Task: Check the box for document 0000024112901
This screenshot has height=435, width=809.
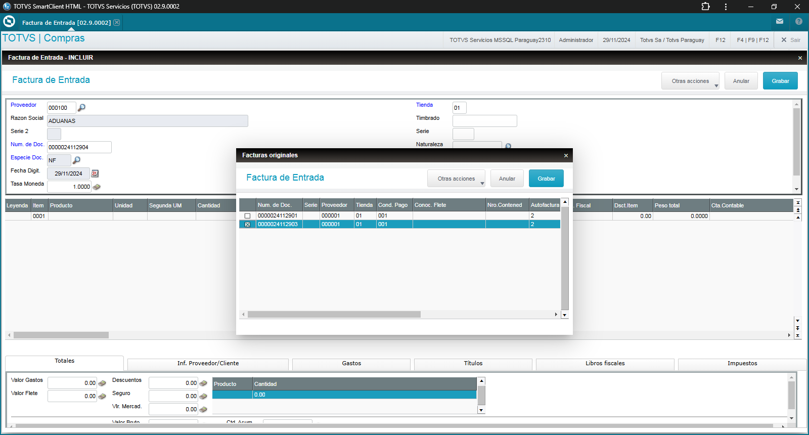Action: 247,216
